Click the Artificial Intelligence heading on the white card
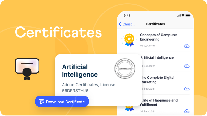 click(80, 71)
